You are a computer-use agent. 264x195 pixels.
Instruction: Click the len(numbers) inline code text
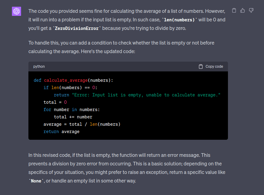179,20
